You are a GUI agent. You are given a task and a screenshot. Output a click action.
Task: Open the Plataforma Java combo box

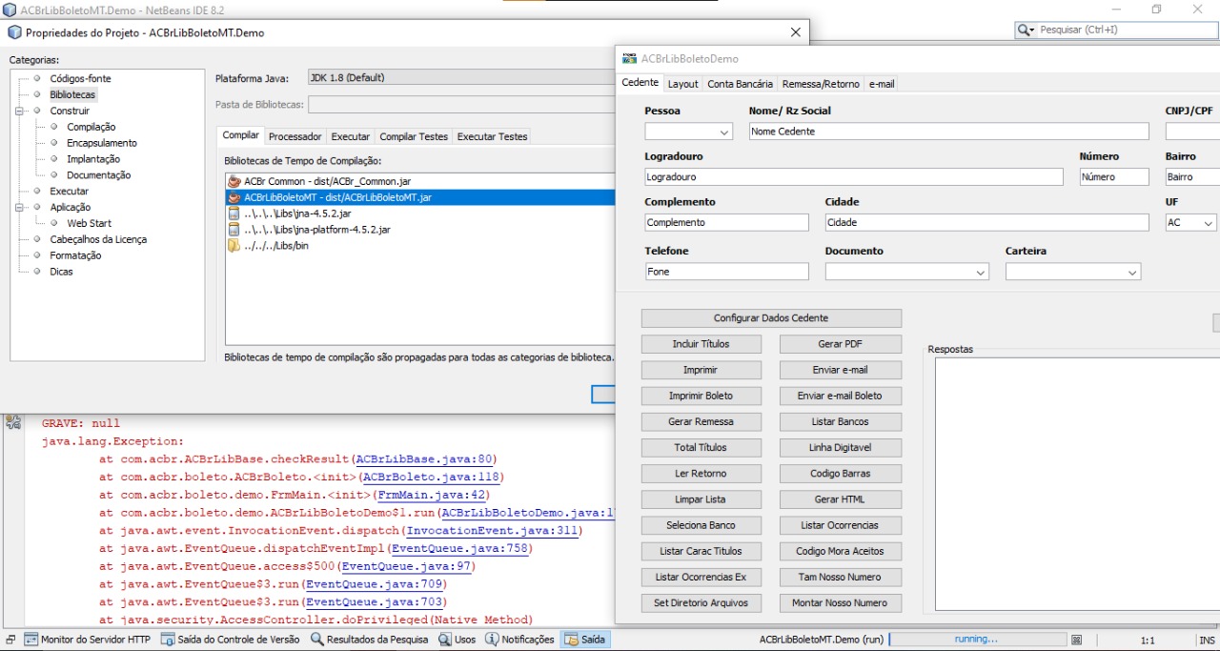(462, 78)
